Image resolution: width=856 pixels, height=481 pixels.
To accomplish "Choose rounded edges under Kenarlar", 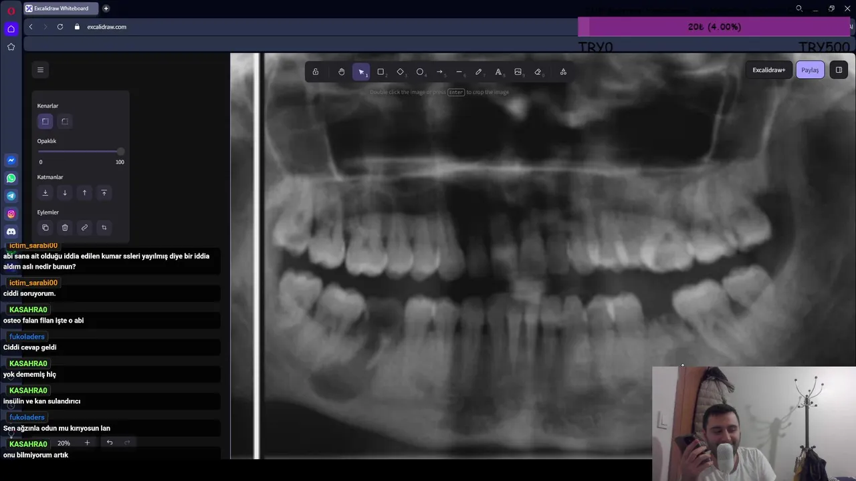I will [65, 121].
